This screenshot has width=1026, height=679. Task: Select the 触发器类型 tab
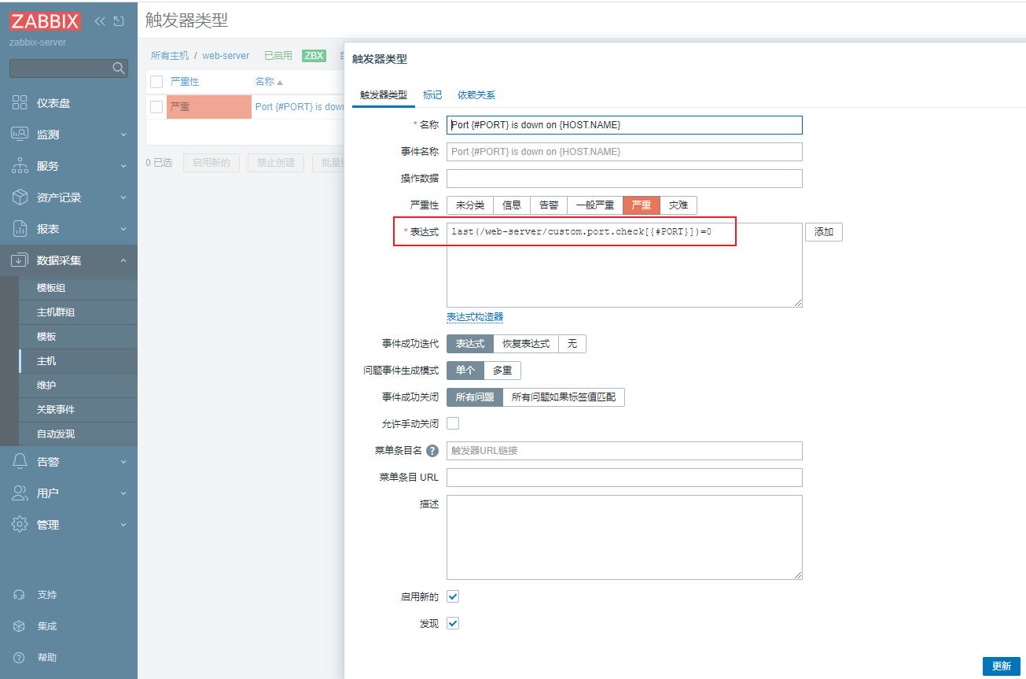(x=384, y=95)
